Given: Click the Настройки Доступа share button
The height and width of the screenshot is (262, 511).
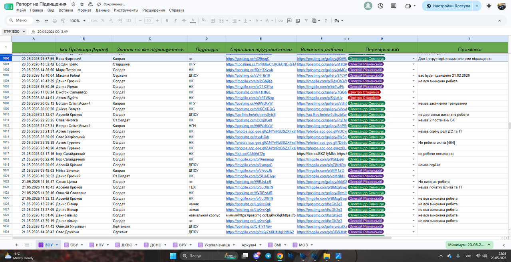Looking at the screenshot, I should [x=447, y=6].
